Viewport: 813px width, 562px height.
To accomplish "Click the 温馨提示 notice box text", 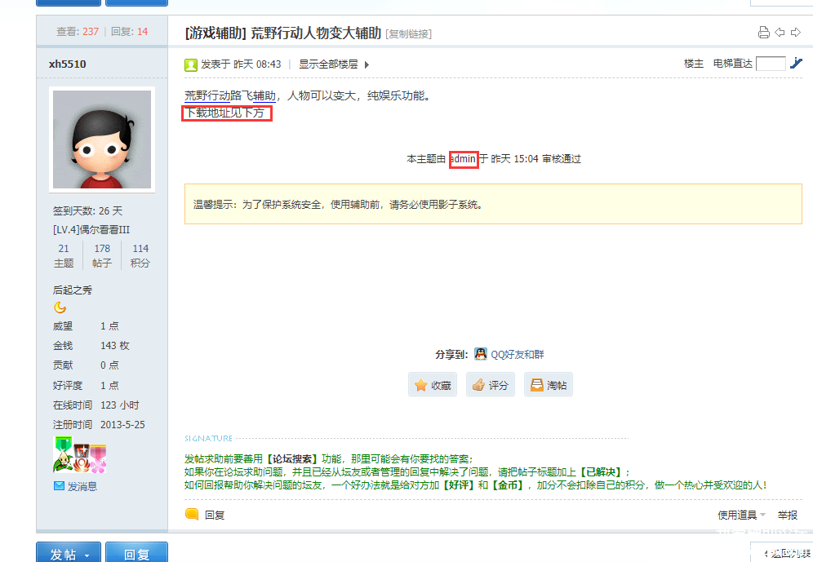I will click(338, 205).
